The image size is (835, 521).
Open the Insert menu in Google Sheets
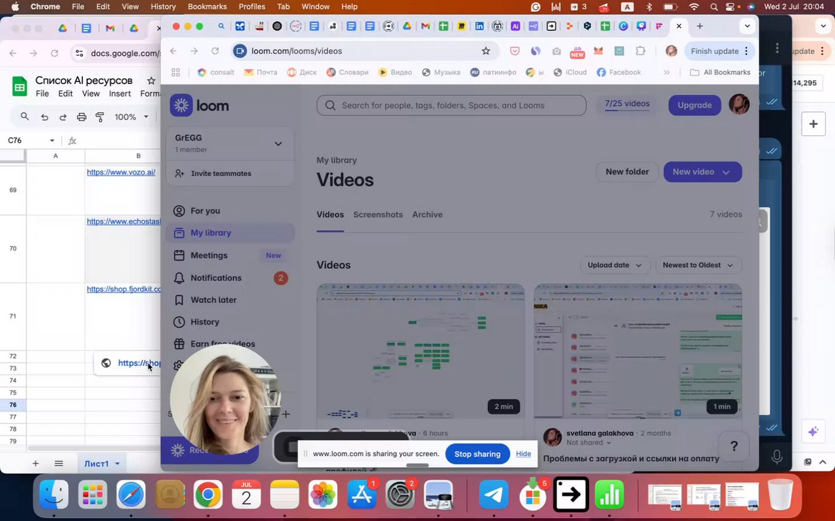pyautogui.click(x=120, y=94)
